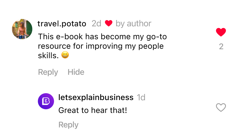Open travel.potato's profile picture
The image size is (237, 134).
tap(22, 29)
